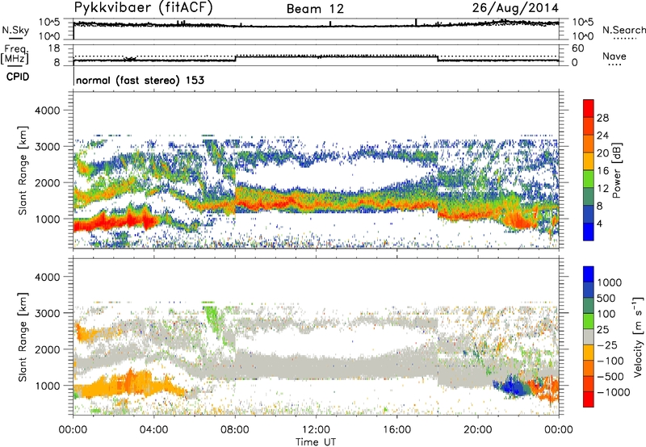Click the "Beam 12" heading
Screen dimensions: 646x447
(315, 9)
